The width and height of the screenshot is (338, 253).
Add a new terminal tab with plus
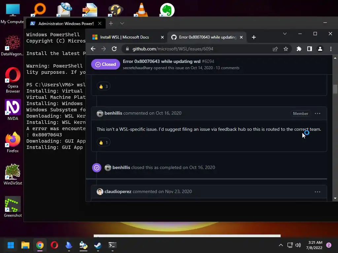[111, 23]
